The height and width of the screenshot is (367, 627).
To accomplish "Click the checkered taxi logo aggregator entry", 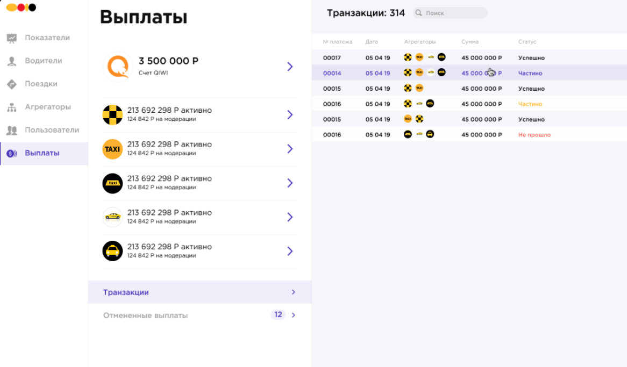I will point(112,114).
